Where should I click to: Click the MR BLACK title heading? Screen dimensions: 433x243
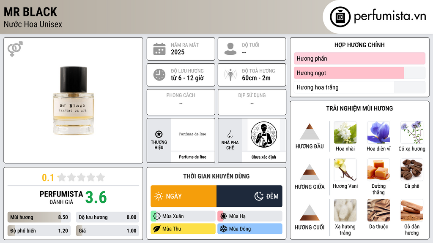coord(30,12)
